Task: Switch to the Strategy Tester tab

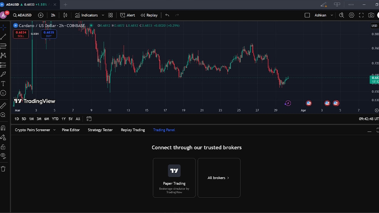Action: 100,130
